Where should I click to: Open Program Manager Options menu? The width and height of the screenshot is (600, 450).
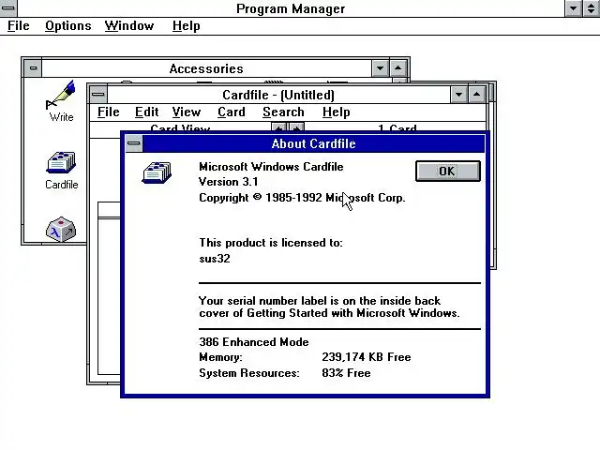pyautogui.click(x=68, y=25)
